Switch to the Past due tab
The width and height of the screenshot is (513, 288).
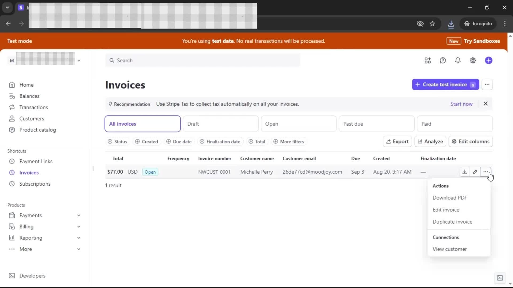[x=376, y=124]
